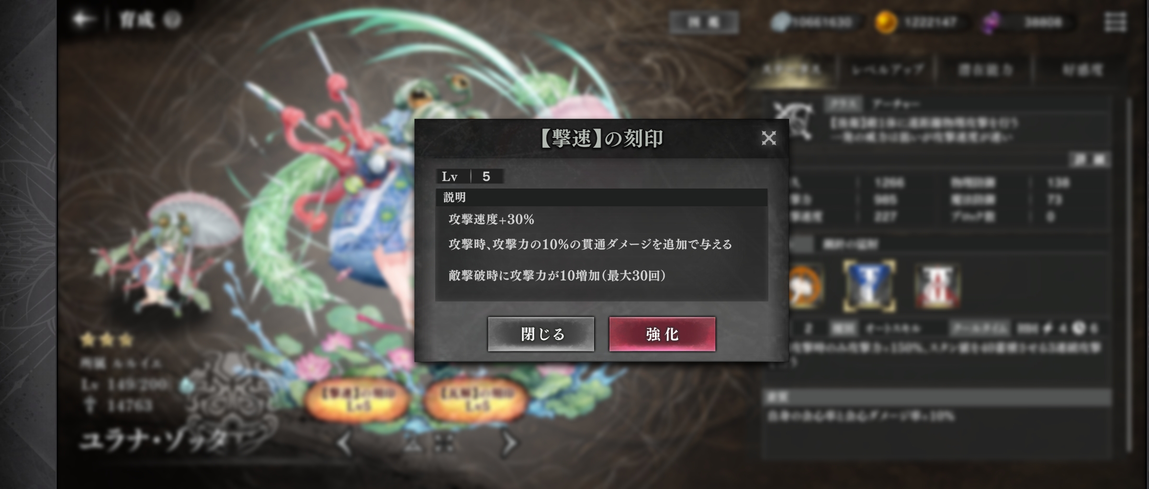Click the orange round skill icon
1149x489 pixels.
click(x=805, y=286)
